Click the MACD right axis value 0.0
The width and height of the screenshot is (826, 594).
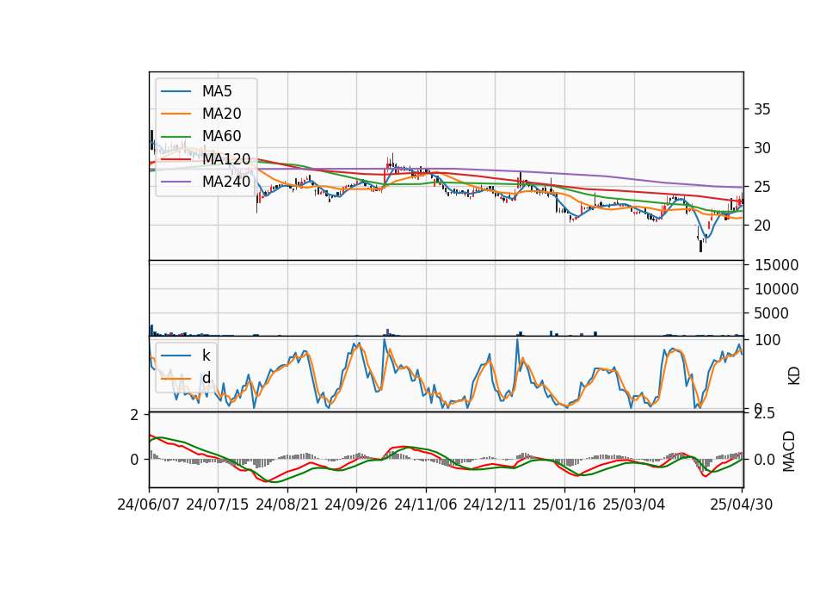764,460
